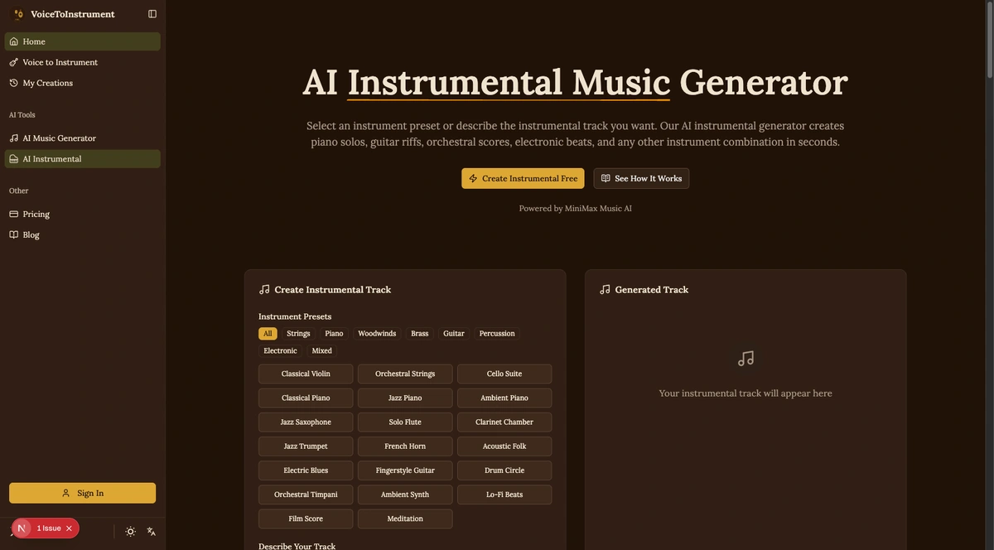
Task: Select AI Instrumental in the sidebar
Action: coord(51,158)
